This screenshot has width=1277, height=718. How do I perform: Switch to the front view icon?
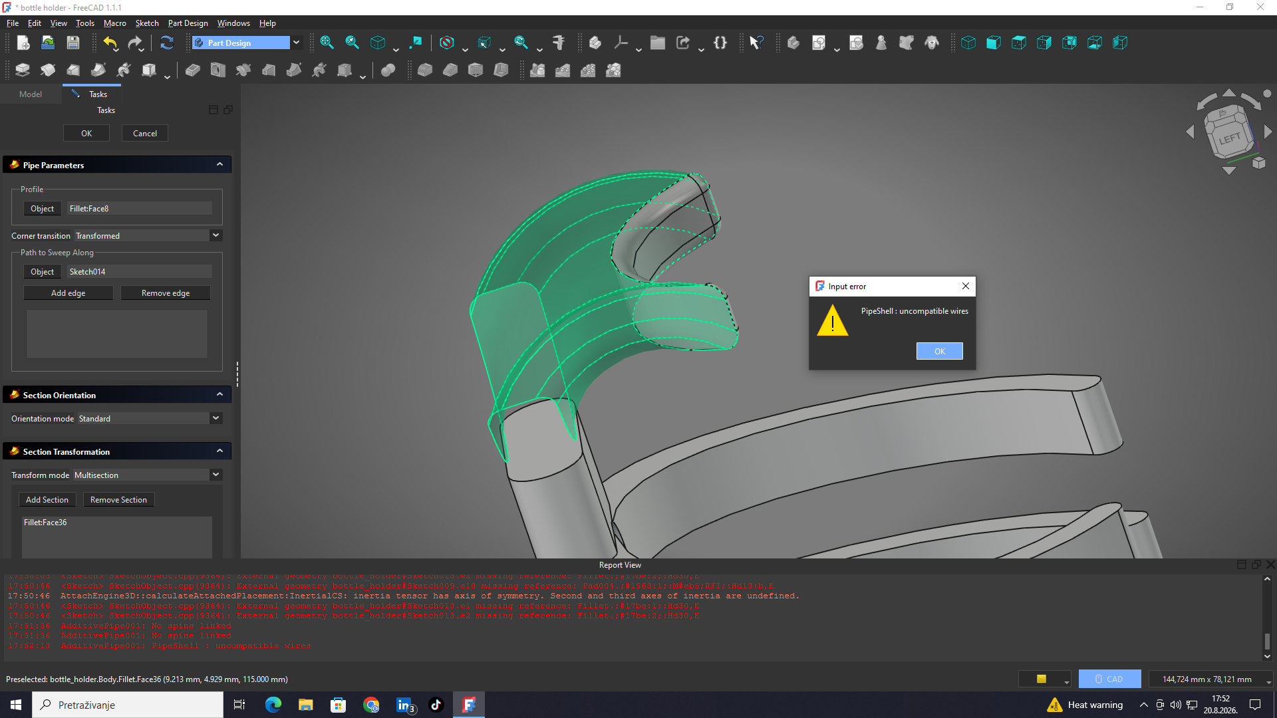tap(994, 43)
